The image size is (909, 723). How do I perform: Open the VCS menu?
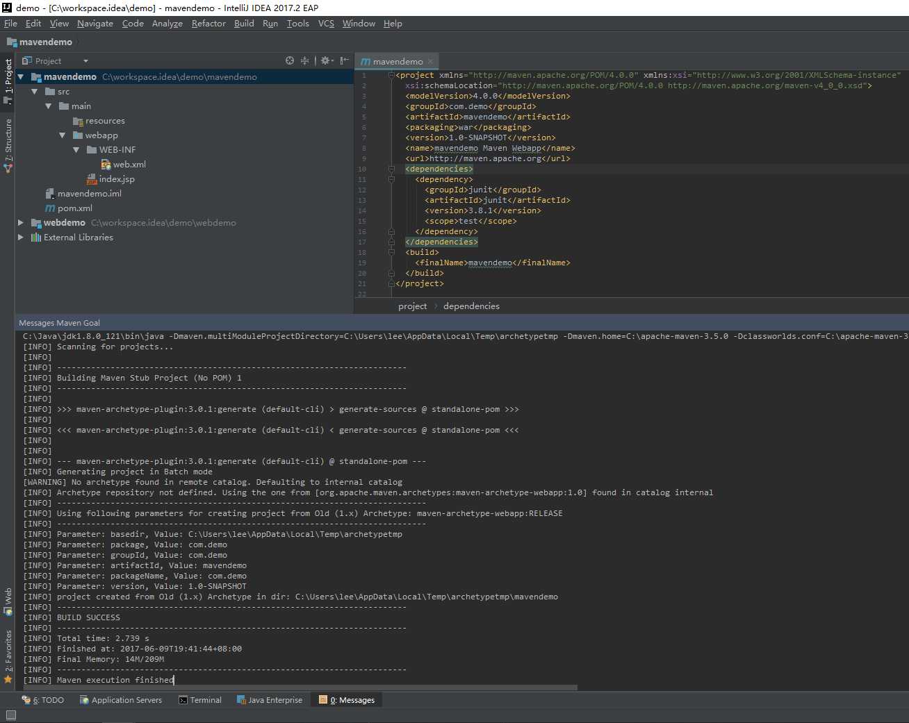tap(326, 24)
